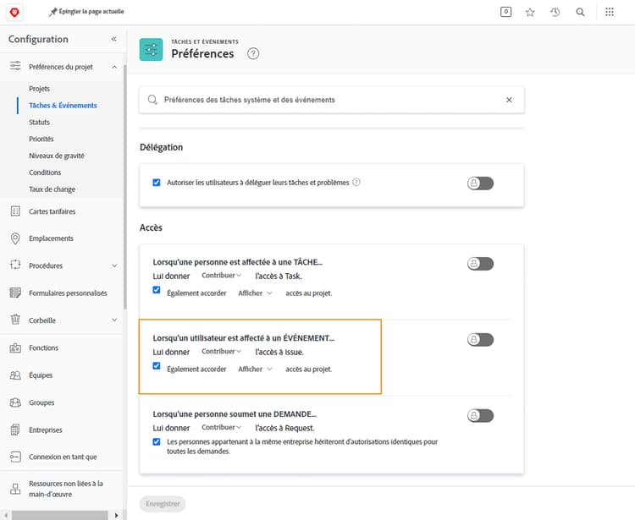Open Emplacements label
This screenshot has width=635, height=520.
tap(51, 238)
